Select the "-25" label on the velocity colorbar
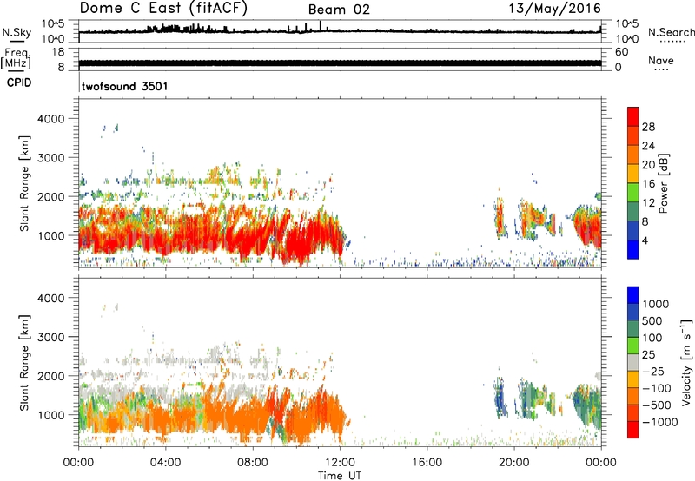Image resolution: width=695 pixels, height=481 pixels. coord(652,371)
